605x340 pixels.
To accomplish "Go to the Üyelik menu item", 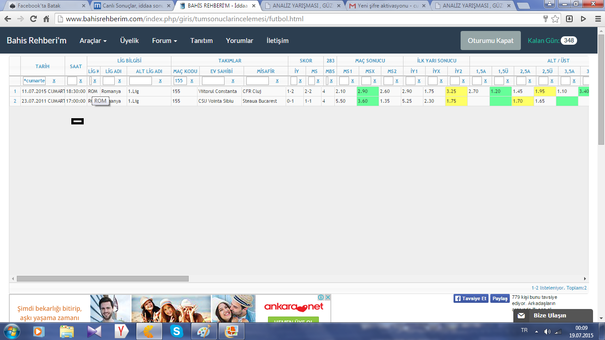I will (129, 41).
